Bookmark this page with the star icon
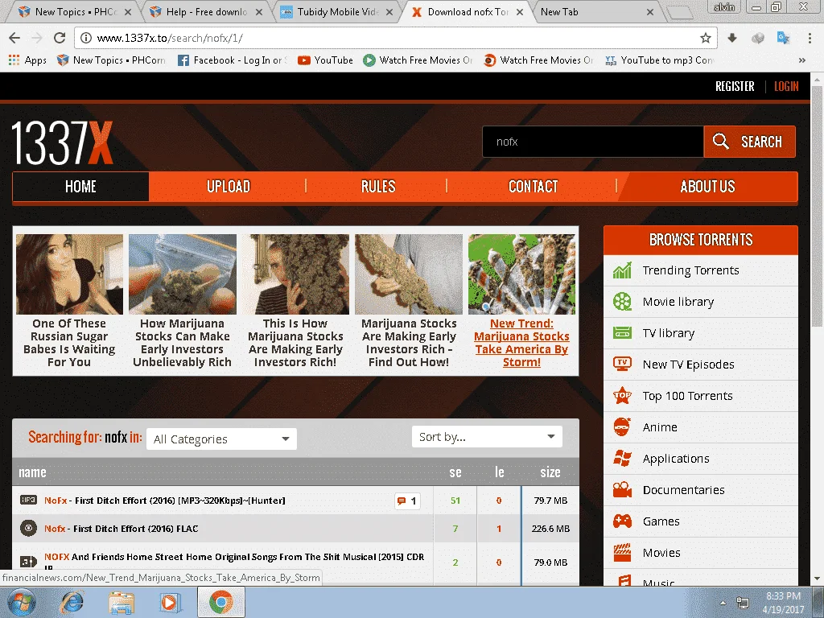 [x=705, y=38]
